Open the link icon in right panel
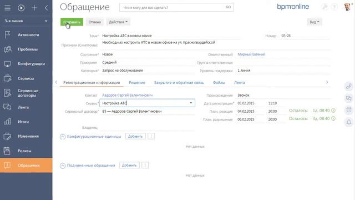 click(x=349, y=86)
